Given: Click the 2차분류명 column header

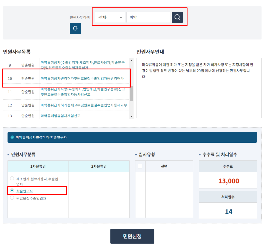Looking at the screenshot, I should 99,166.
